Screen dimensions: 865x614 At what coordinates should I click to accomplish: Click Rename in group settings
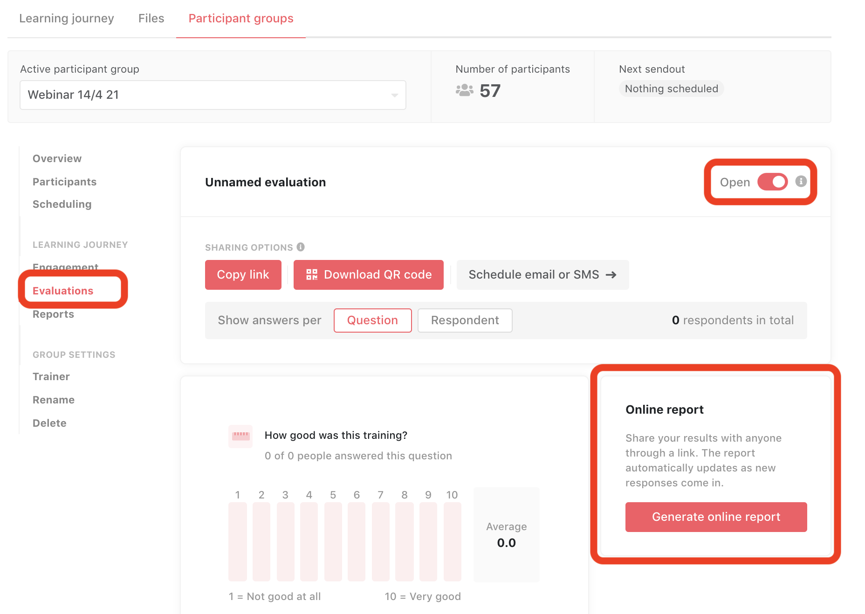coord(54,400)
